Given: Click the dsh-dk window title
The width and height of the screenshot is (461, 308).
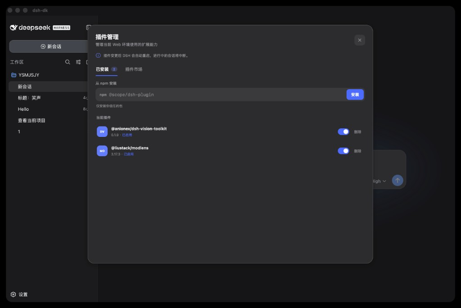Looking at the screenshot, I should [x=40, y=10].
